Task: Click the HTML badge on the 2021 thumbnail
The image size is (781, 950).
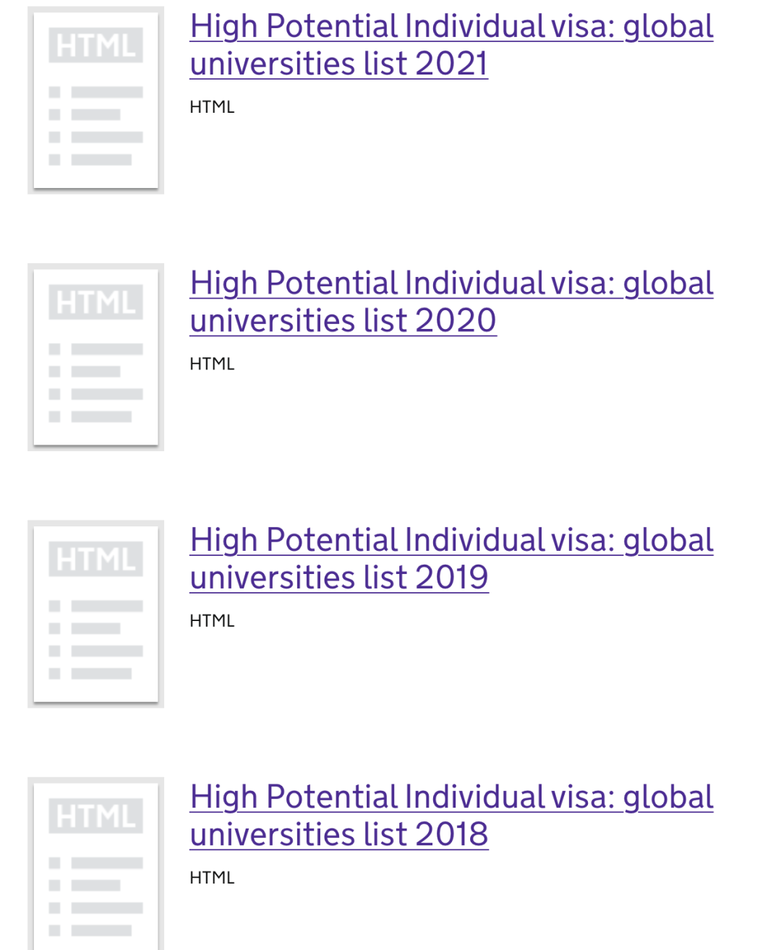Action: (x=95, y=46)
